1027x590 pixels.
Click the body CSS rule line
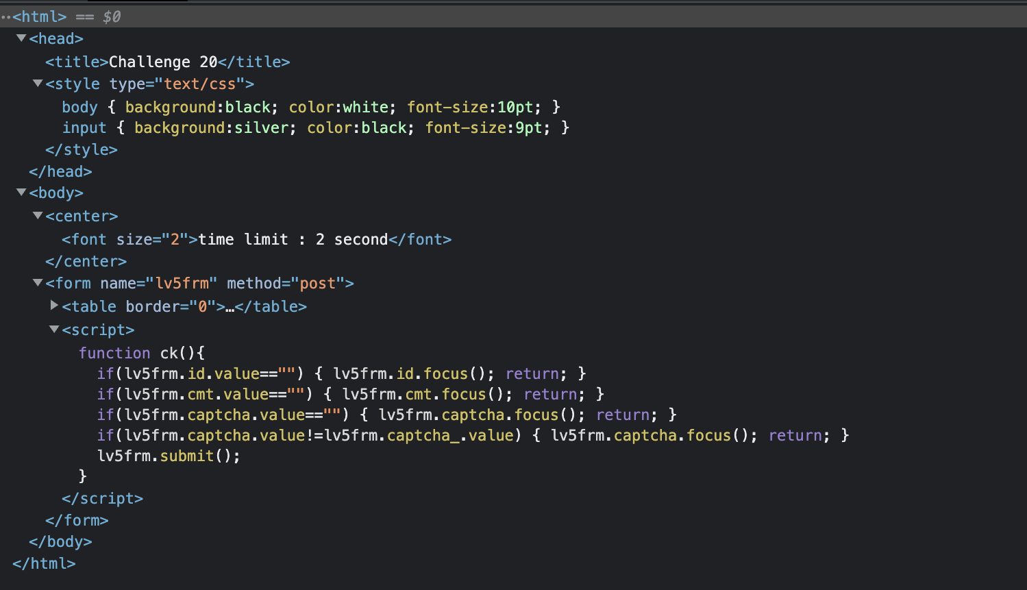[311, 107]
